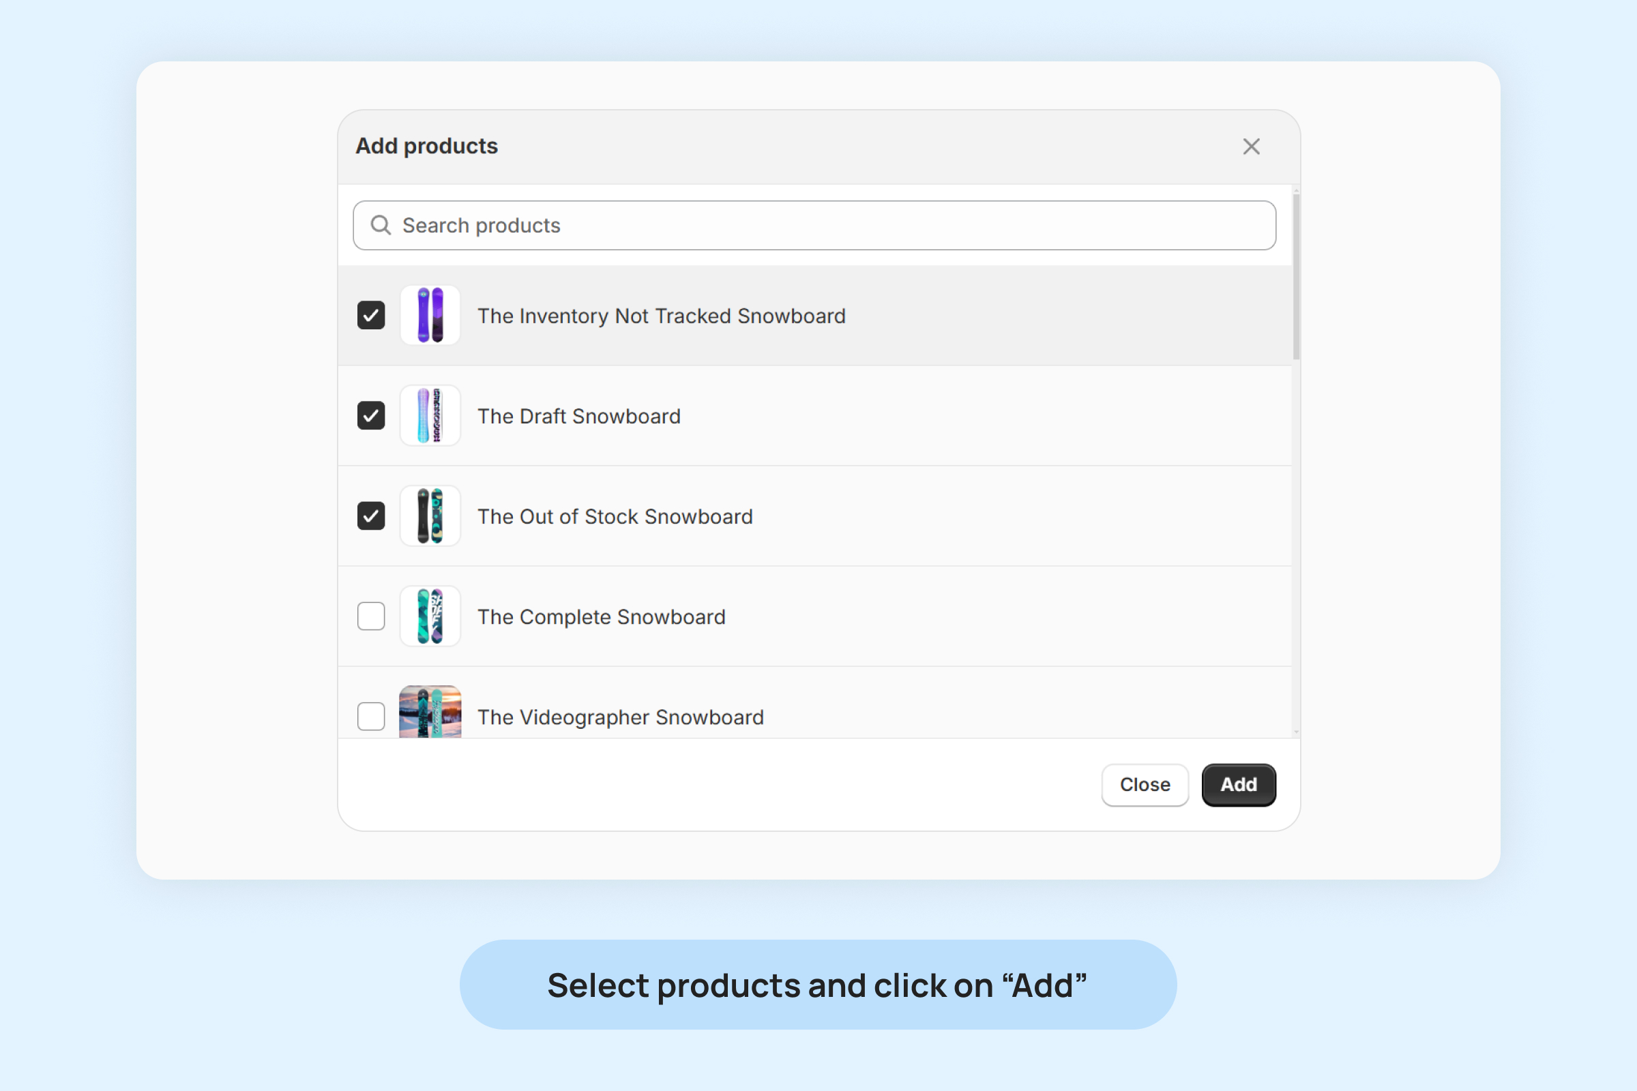1637x1091 pixels.
Task: Click the Out of Stock Snowboard image
Action: pos(430,515)
